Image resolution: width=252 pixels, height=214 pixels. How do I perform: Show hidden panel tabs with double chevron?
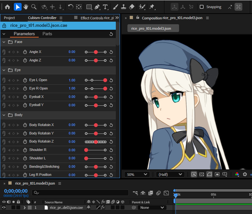tap(117, 17)
